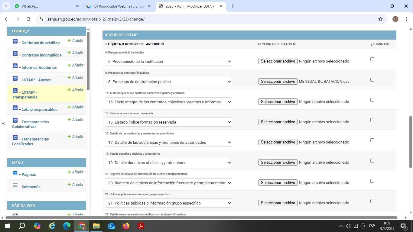Open the 6. Presupuesto de la institución dropdown
413x232 pixels.
[168, 61]
